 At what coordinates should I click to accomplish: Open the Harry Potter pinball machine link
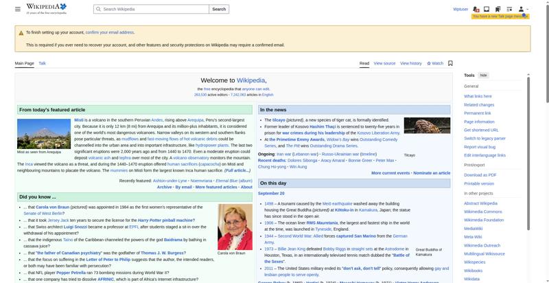pyautogui.click(x=166, y=220)
